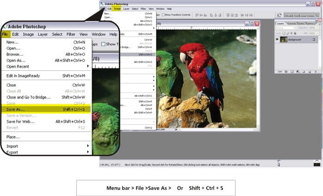Tick the Show checkbox in zoomed callout
Image resolution: width=323 pixels, height=196 pixels.
click(102, 44)
